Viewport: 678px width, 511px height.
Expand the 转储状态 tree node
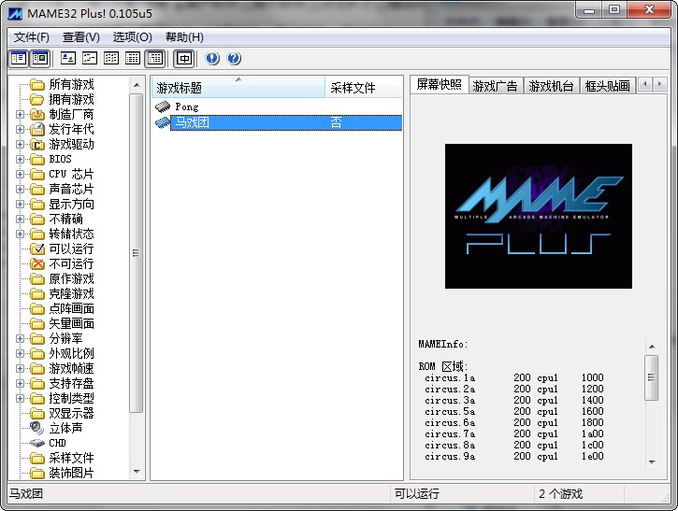[x=20, y=234]
